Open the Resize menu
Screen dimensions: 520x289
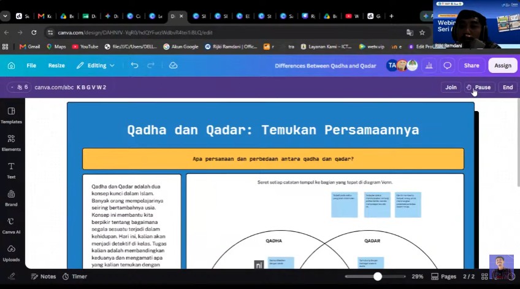(x=56, y=66)
